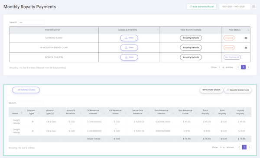Screen dimensions: 260x158
Task: Sort the Lease column
Action: (x=22, y=113)
